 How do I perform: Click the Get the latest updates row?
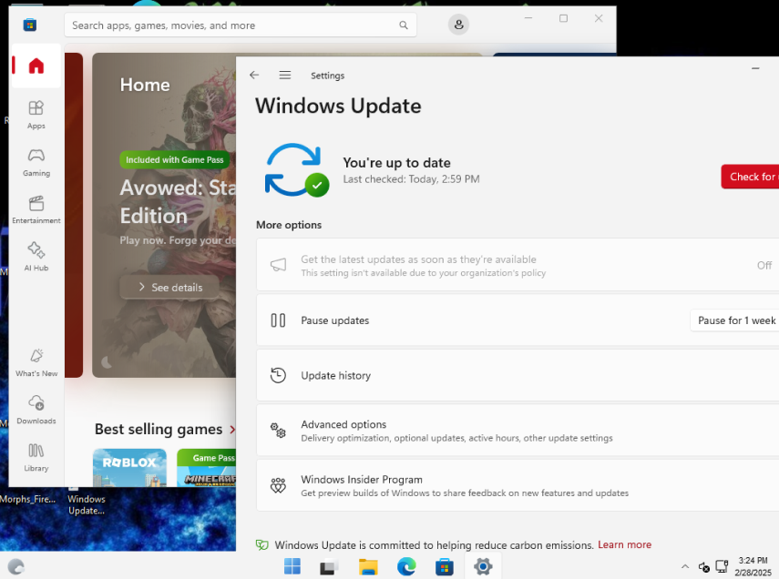pyautogui.click(x=518, y=265)
